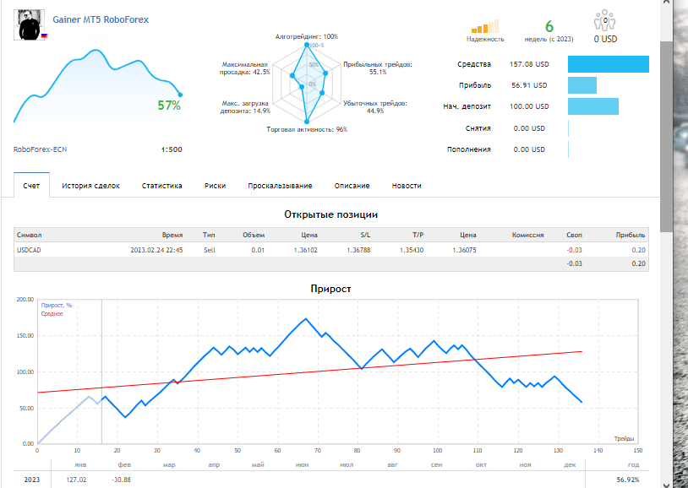Click the open price 1.36102 cell
This screenshot has width=688, height=488.
pyautogui.click(x=305, y=250)
